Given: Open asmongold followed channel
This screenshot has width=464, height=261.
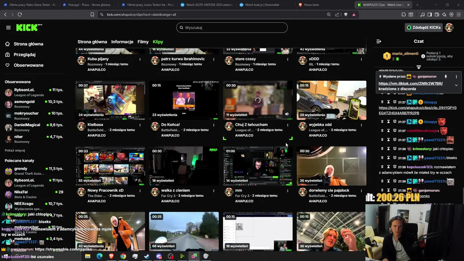Looking at the screenshot, I should (x=34, y=104).
